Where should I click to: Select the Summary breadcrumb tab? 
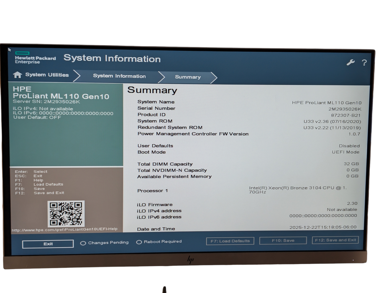coord(187,77)
